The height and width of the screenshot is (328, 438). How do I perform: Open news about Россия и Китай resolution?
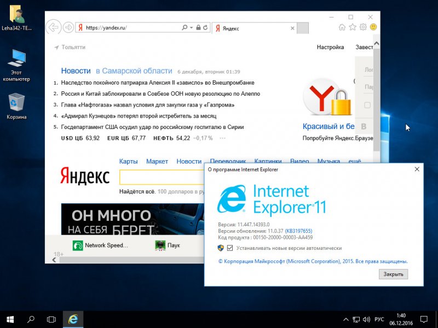160,93
